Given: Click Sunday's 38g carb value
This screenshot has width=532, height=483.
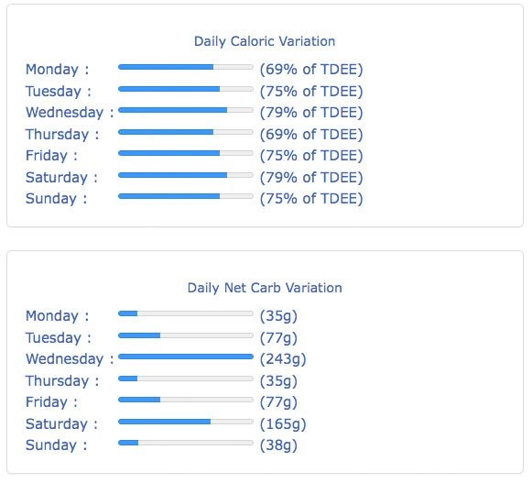Looking at the screenshot, I should (278, 445).
